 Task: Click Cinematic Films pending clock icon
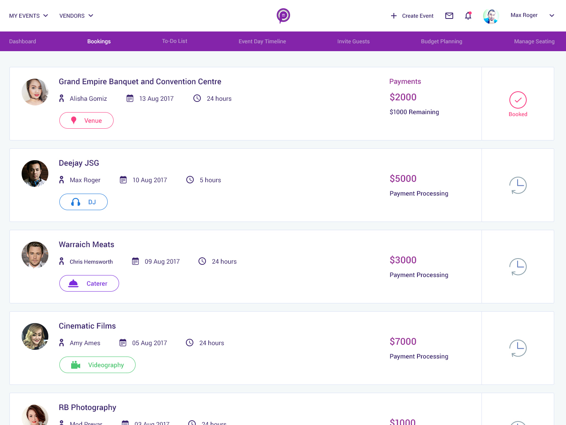pos(518,348)
